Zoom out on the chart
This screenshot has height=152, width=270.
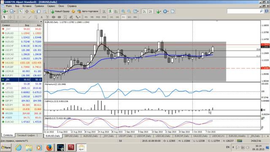click(x=129, y=11)
